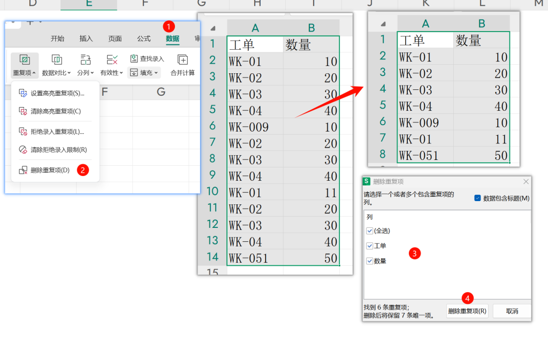Select column A header in right sheet

click(425, 24)
